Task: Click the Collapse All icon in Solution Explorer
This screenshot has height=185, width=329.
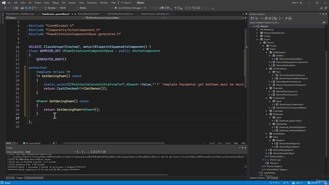Action: pyautogui.click(x=266, y=18)
